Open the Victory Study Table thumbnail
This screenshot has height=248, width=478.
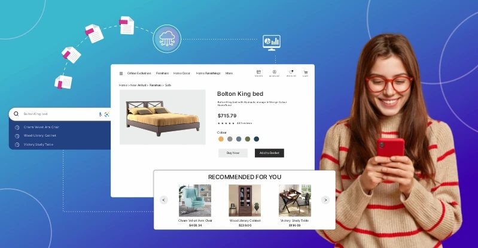click(294, 200)
